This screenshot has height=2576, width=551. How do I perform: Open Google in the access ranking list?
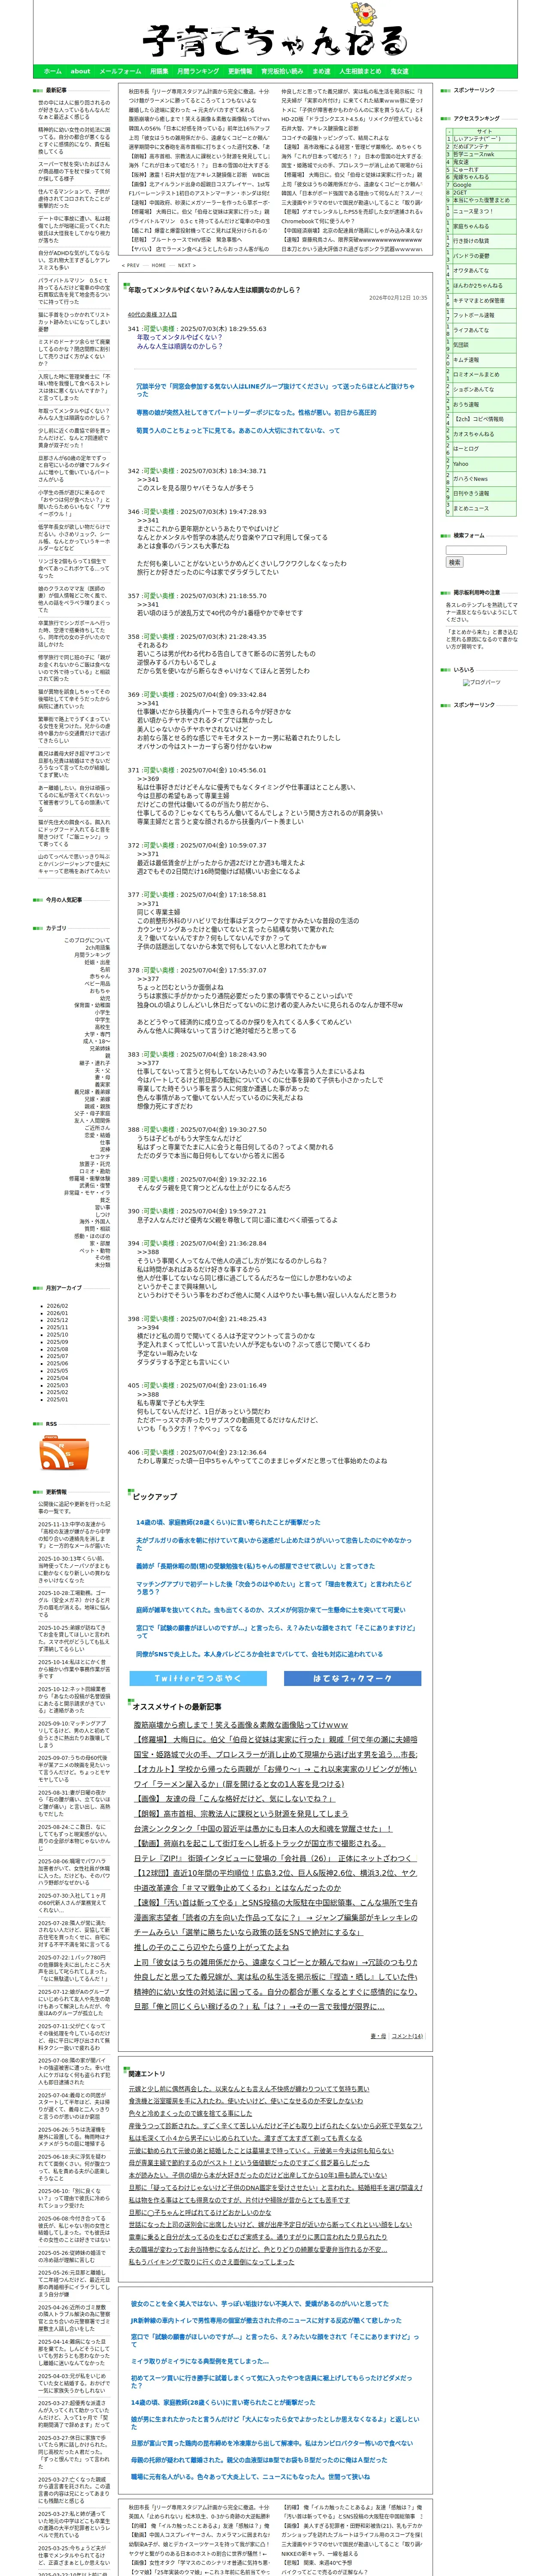(x=462, y=185)
